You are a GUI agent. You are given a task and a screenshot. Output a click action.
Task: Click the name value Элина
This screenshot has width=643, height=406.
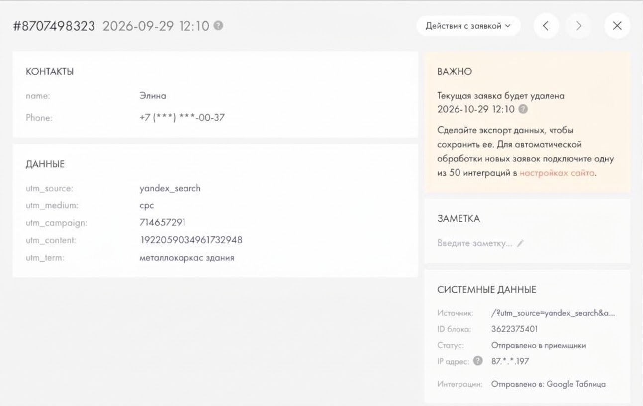153,96
